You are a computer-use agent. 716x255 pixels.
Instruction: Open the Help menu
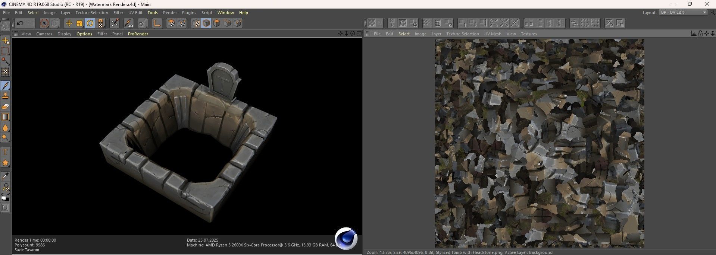click(x=244, y=13)
